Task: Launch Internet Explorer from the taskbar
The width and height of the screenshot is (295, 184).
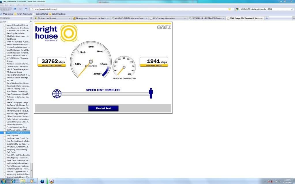Action: (x=13, y=181)
